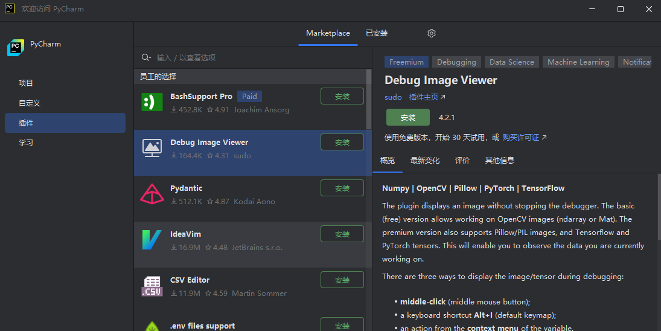Click the Debug Image Viewer plugin icon
The height and width of the screenshot is (331, 661).
(152, 148)
